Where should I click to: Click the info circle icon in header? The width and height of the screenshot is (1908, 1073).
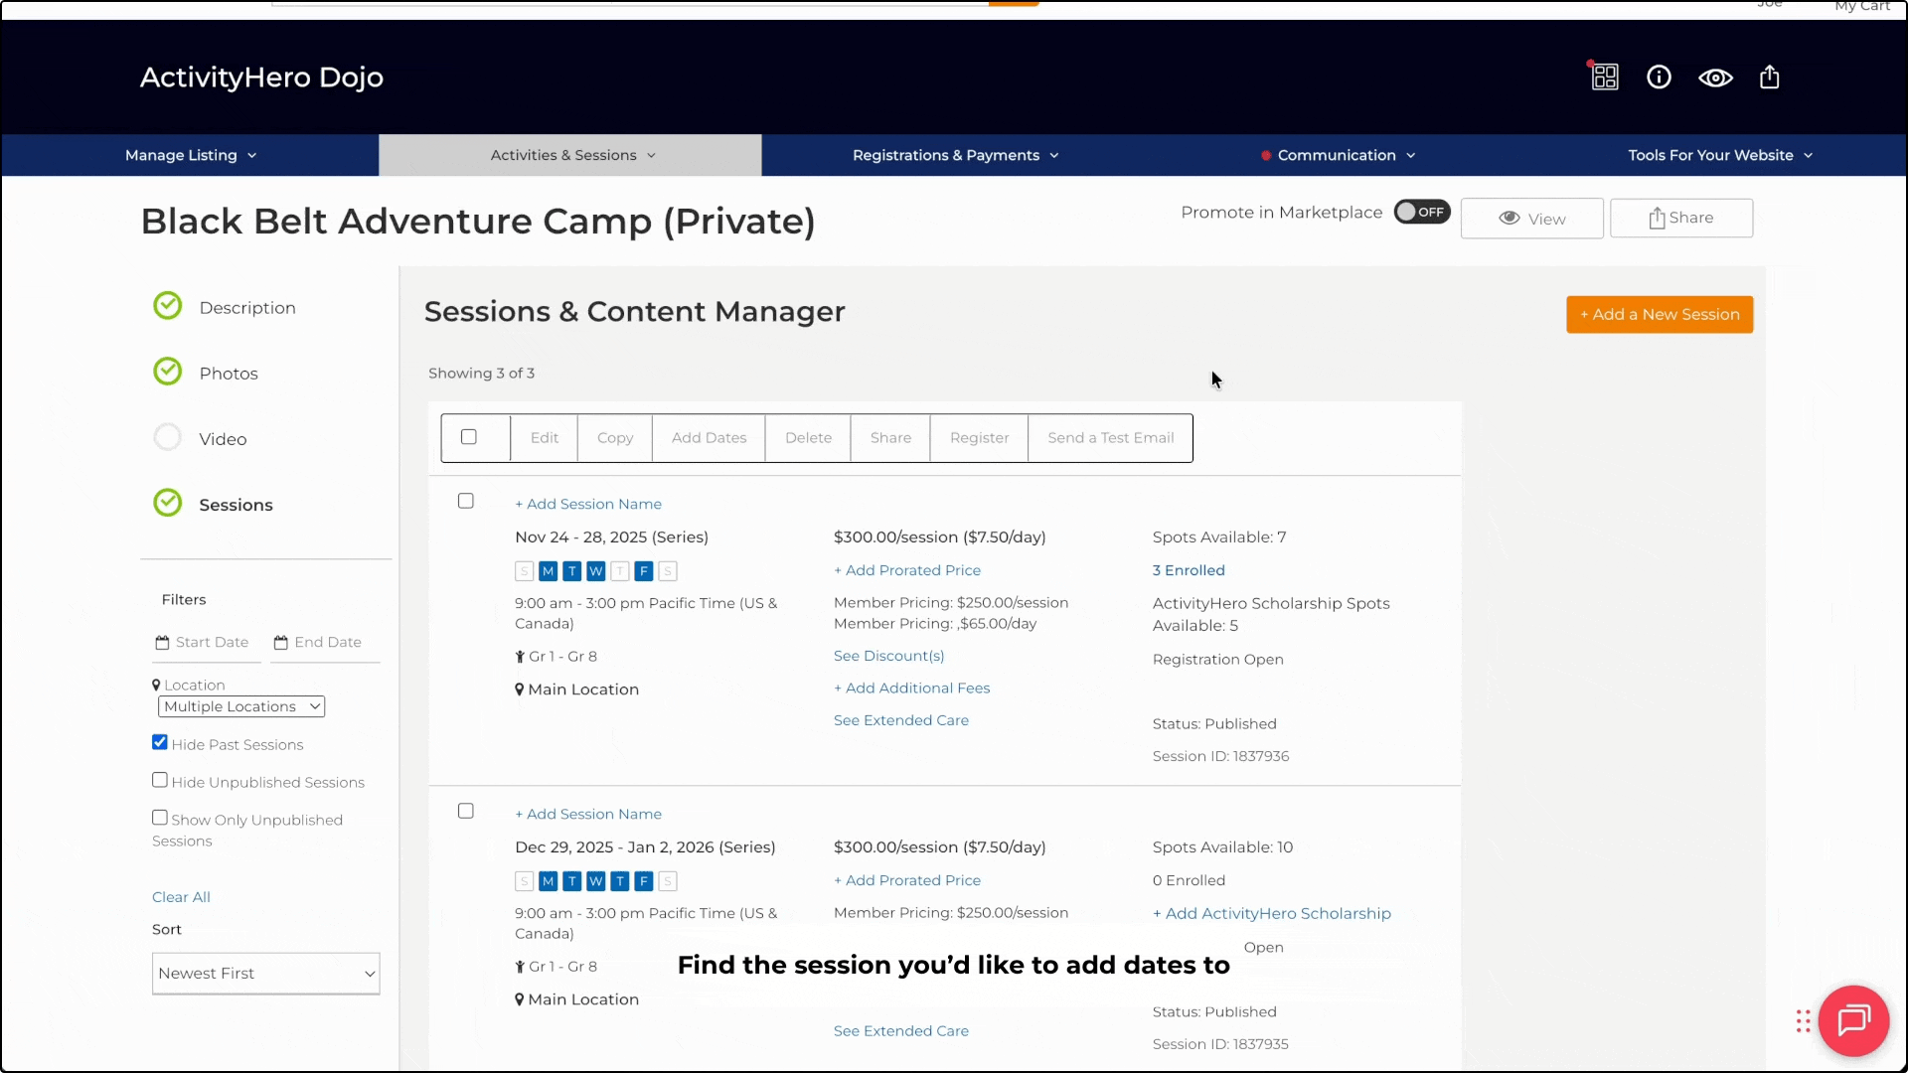click(1659, 77)
